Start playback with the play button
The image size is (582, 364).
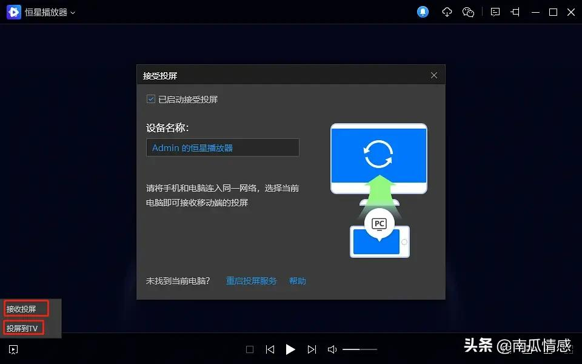290,349
